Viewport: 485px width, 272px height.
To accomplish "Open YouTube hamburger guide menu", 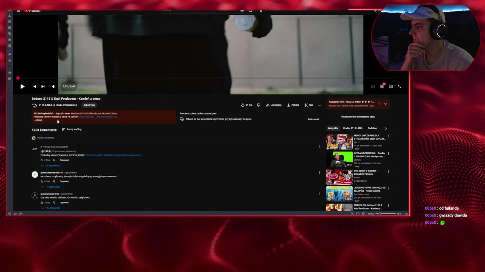I will [19, 11].
